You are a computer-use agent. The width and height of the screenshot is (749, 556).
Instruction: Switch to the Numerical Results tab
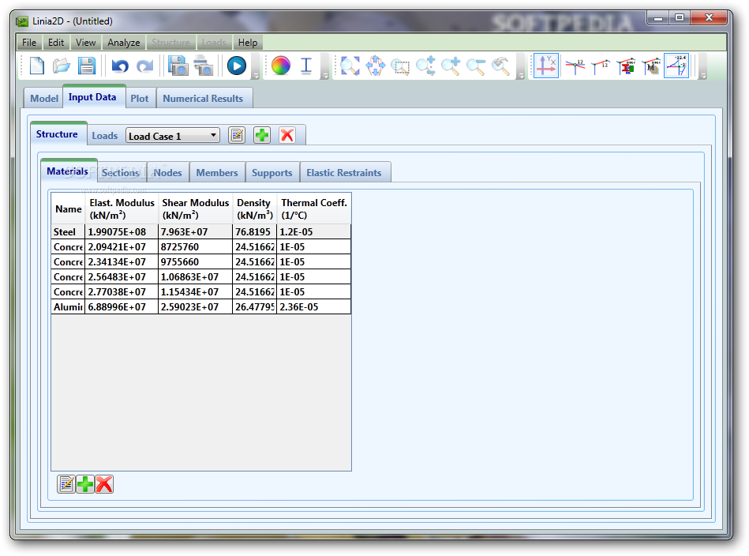click(x=203, y=99)
